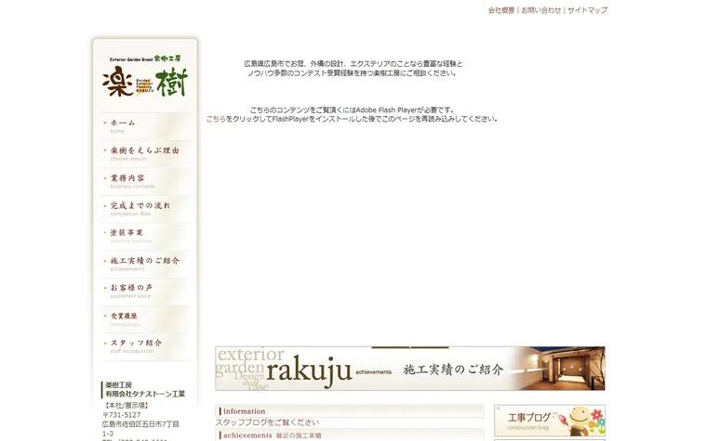This screenshot has width=707, height=441.
Task: Click the 広島県広島市でお庭 intro text
Action: (353, 69)
